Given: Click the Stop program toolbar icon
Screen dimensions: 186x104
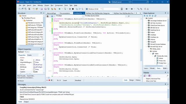Looking at the screenshot, I should (73, 9).
